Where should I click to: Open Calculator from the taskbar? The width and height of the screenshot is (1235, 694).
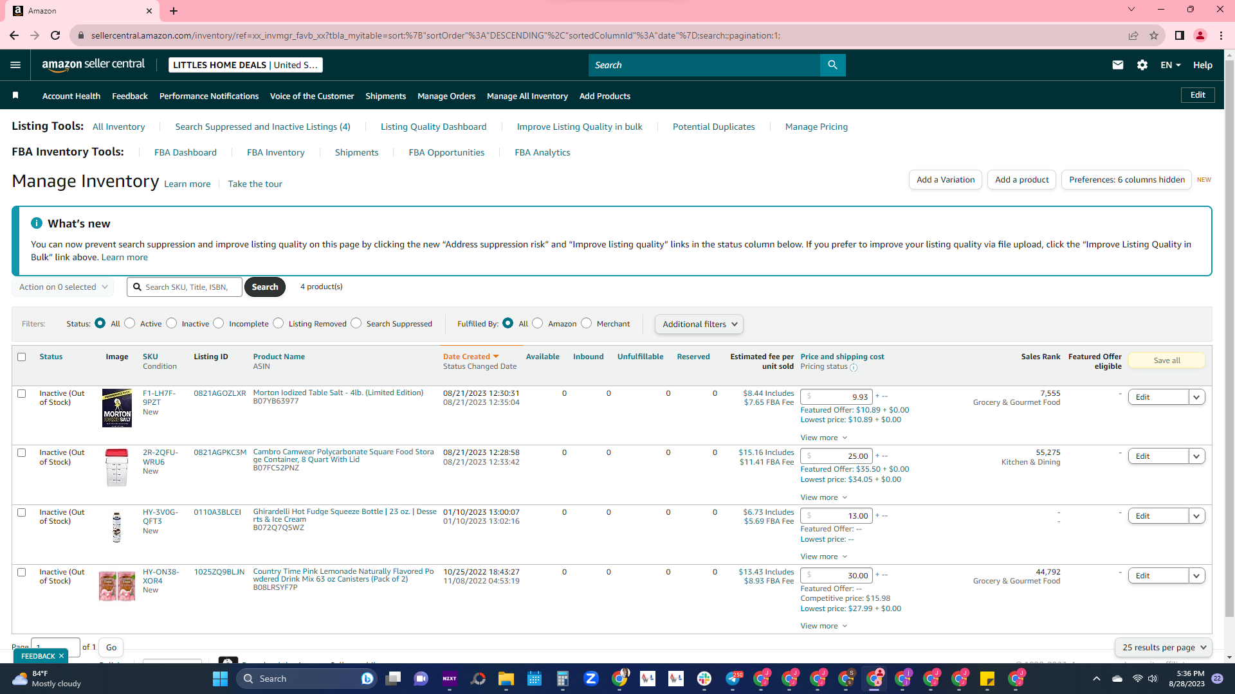point(563,679)
